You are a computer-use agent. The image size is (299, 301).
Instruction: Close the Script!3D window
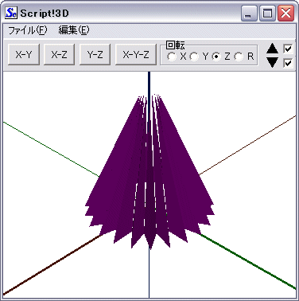285,14
